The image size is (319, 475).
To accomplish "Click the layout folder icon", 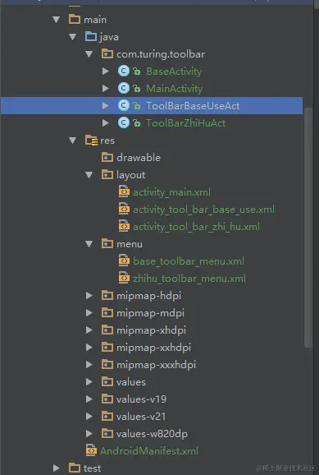I will coord(107,175).
